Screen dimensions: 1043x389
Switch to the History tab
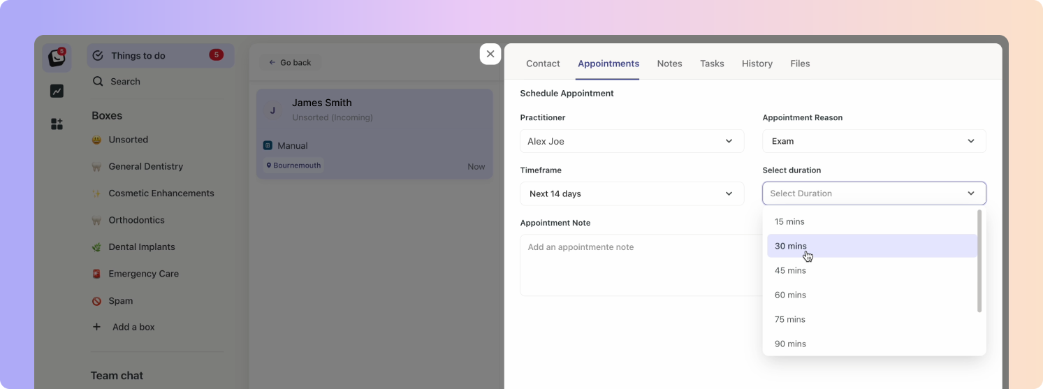point(757,64)
